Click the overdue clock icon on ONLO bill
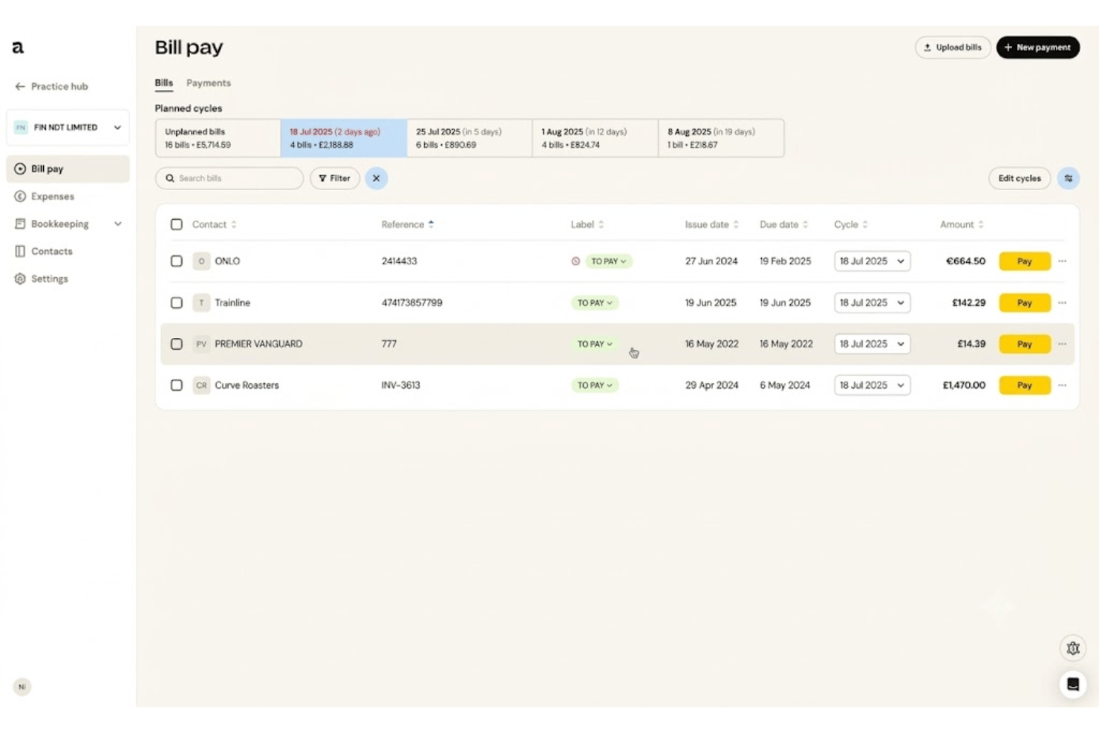Viewport: 1099px width, 733px height. (575, 261)
